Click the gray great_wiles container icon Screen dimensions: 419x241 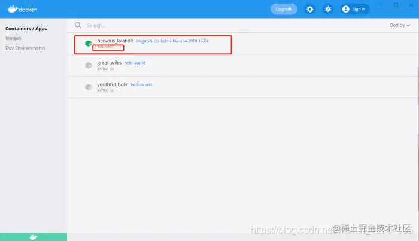[89, 65]
